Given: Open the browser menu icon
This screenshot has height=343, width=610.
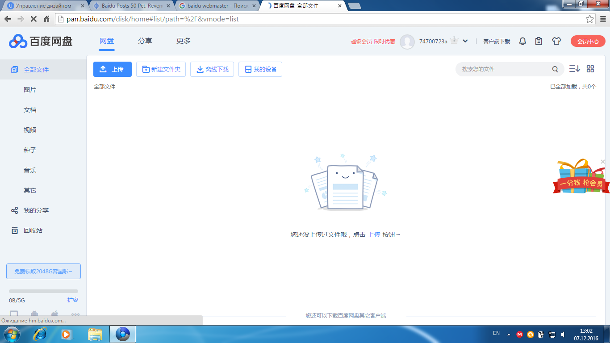Looking at the screenshot, I should 602,19.
